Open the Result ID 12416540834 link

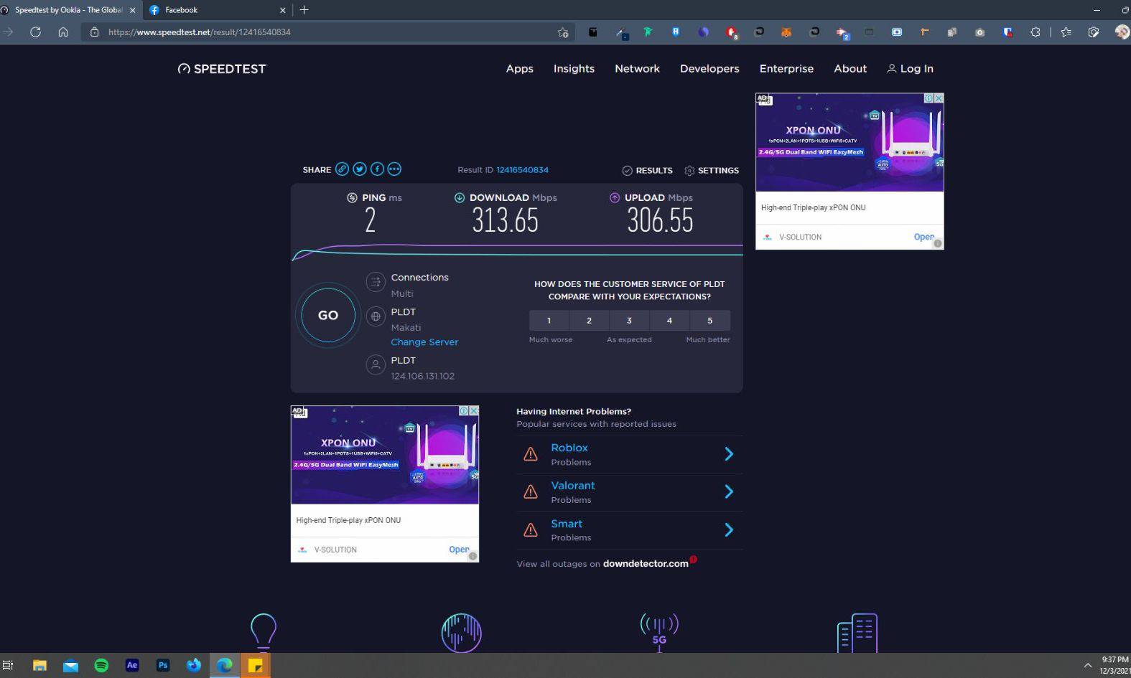point(522,170)
